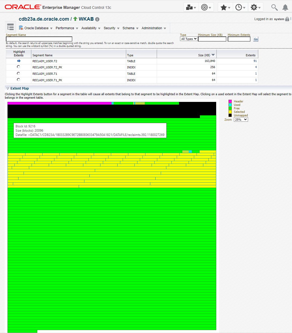Click RECLAIM_USER.T1_PK segment name

click(47, 80)
